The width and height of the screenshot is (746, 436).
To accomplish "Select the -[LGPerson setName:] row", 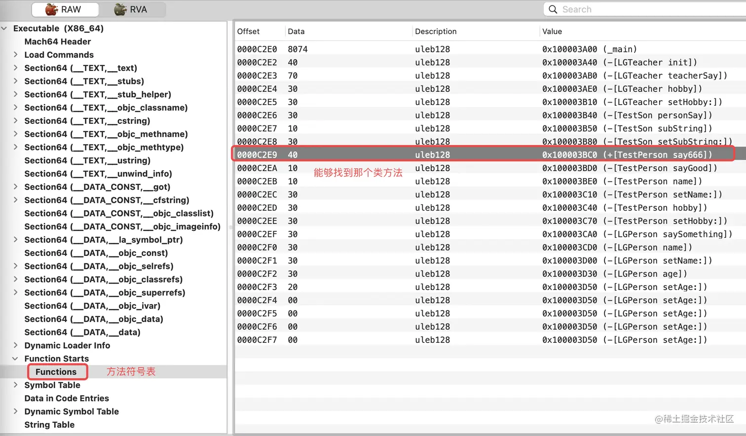I will tap(490, 260).
